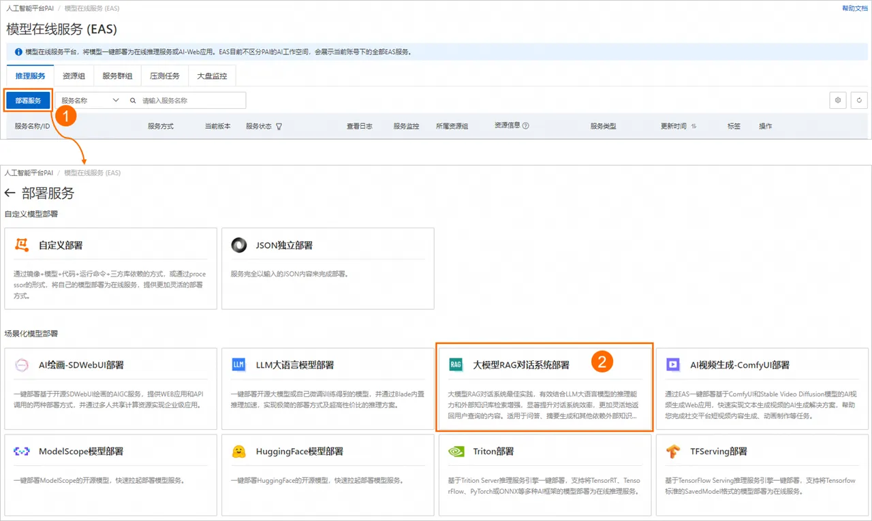Click the JSON独立部署 icon
The image size is (872, 521).
(239, 245)
